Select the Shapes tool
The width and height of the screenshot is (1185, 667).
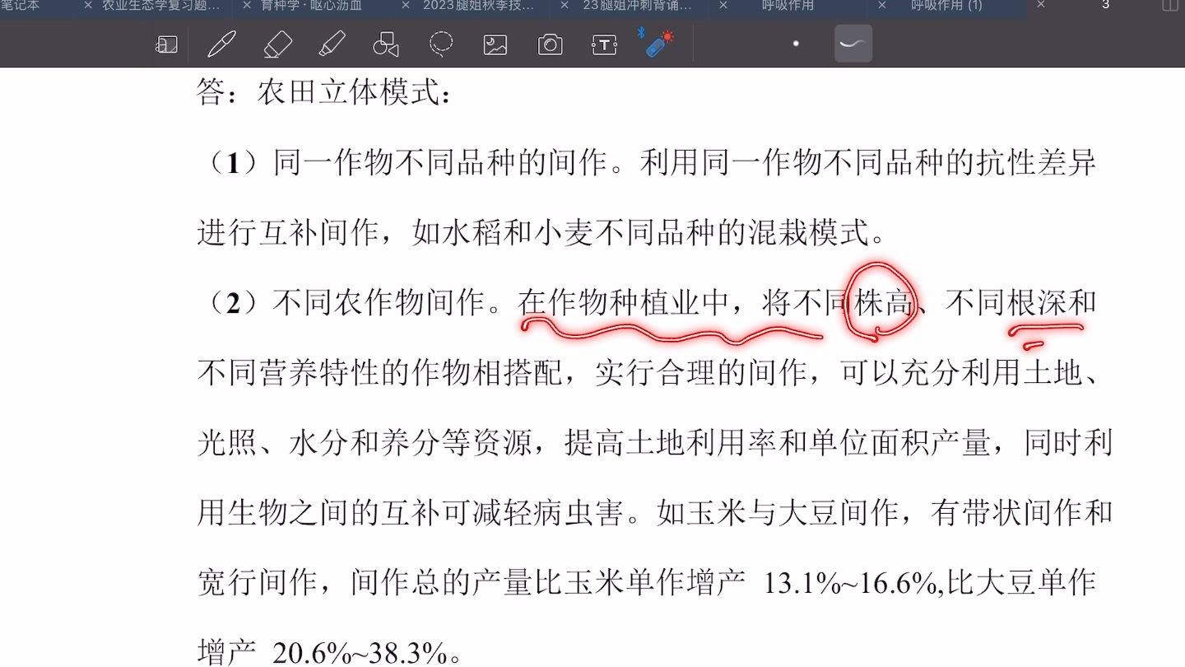tap(386, 44)
